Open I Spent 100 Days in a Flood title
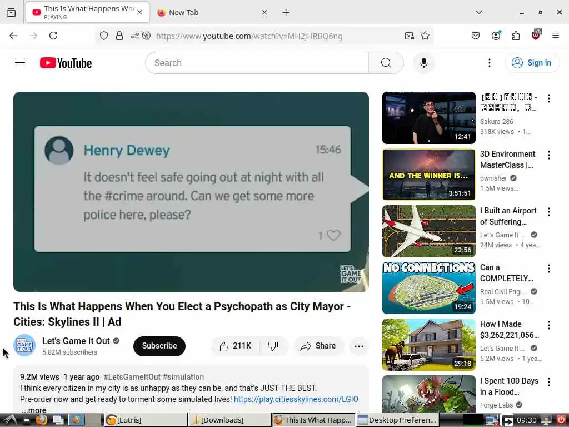Screen dimensions: 569x427 pyautogui.click(x=509, y=386)
